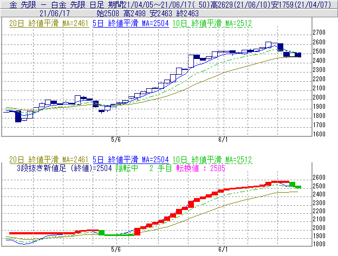This screenshot has height=256, width=338.
Task: Click the period low value 安1759(21/04/07)
Action: point(301,4)
